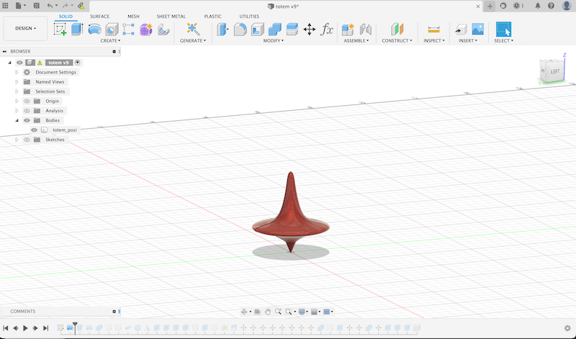576x339 pixels.
Task: Hide the totem_posi body
Action: 34,130
